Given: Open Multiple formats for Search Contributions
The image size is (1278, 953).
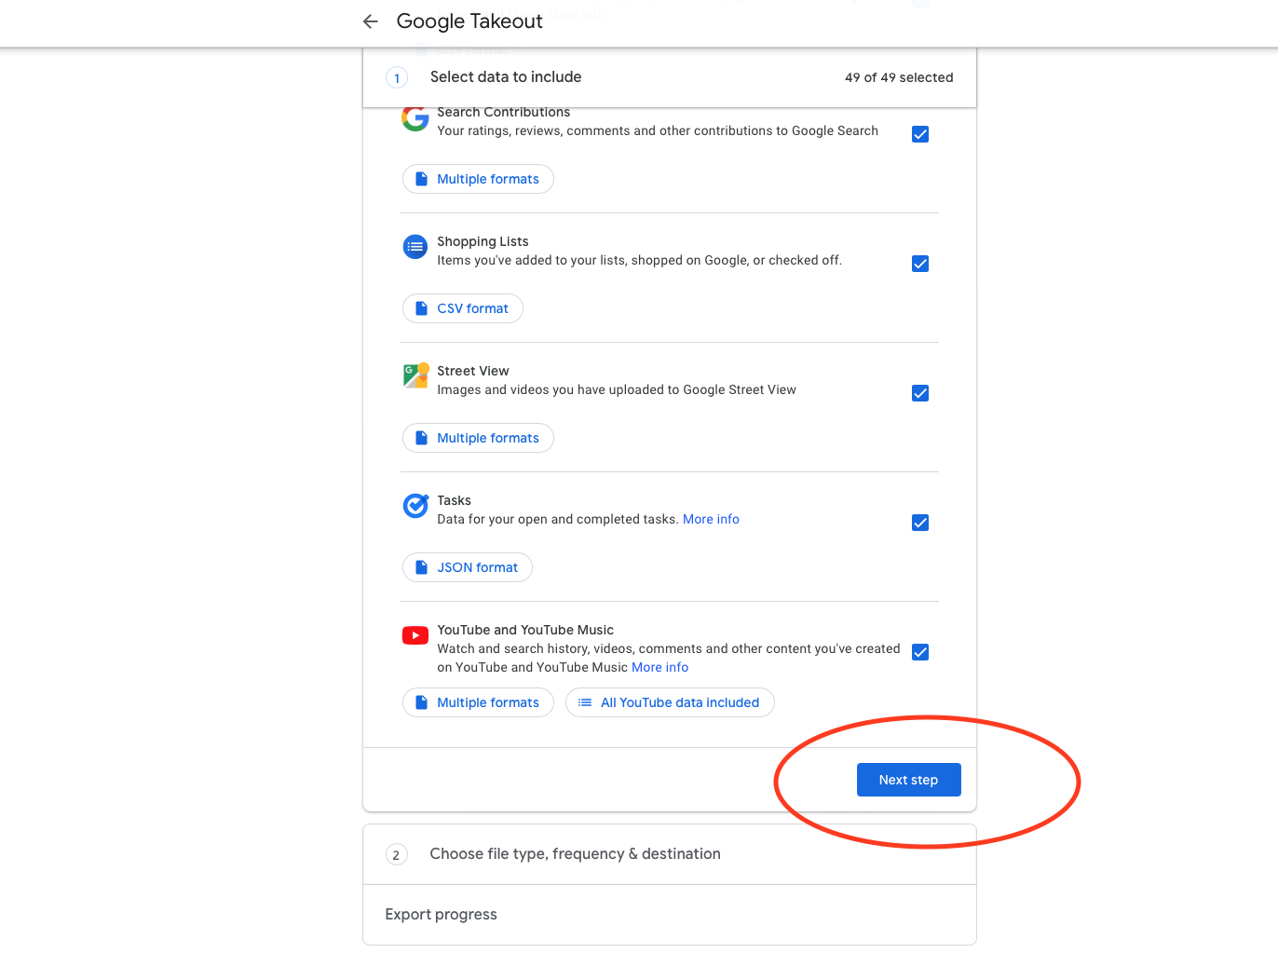Looking at the screenshot, I should click(x=478, y=179).
